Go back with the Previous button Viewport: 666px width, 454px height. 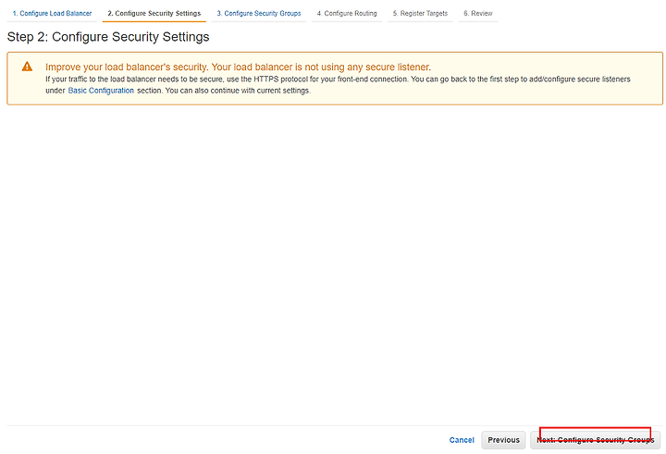click(503, 440)
